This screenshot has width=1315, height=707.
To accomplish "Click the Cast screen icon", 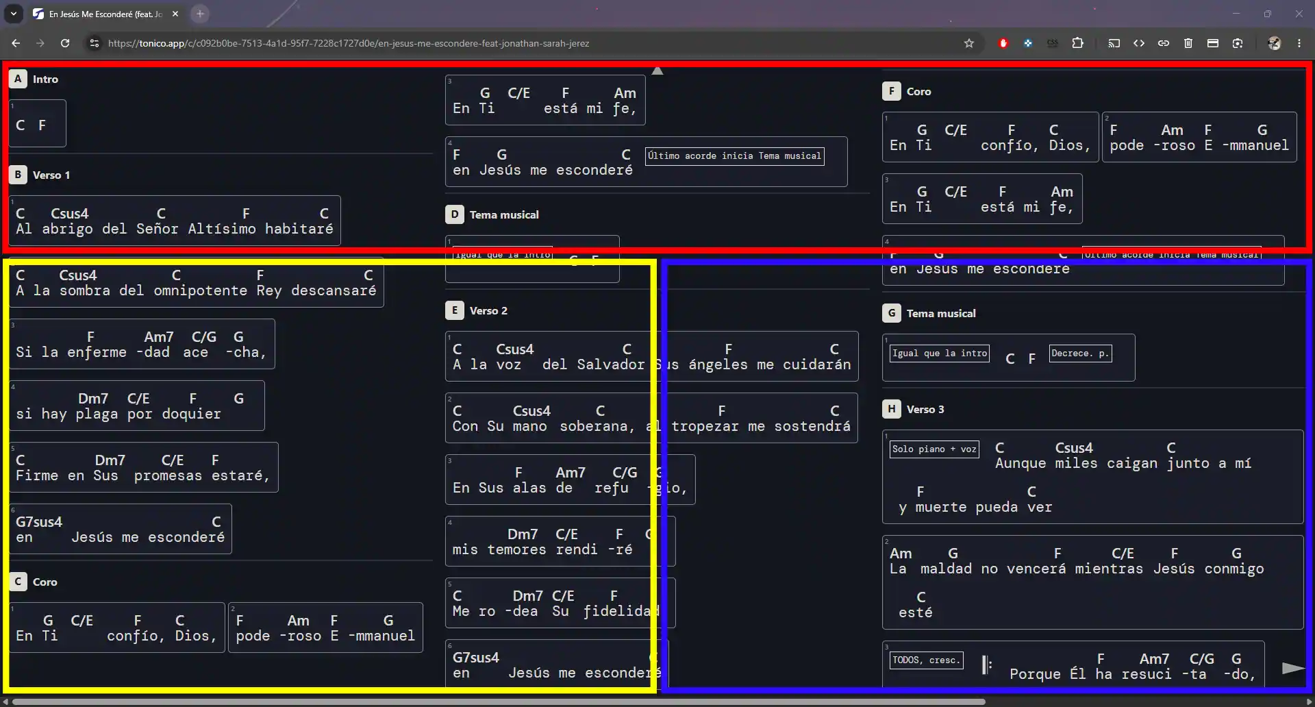I will 1114,43.
